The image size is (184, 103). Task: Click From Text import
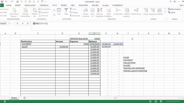[3, 16]
